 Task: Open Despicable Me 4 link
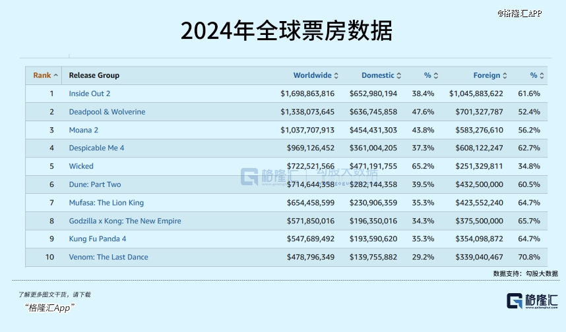coord(96,148)
